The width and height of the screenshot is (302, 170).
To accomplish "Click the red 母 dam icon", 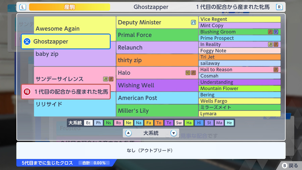I will (27, 92).
